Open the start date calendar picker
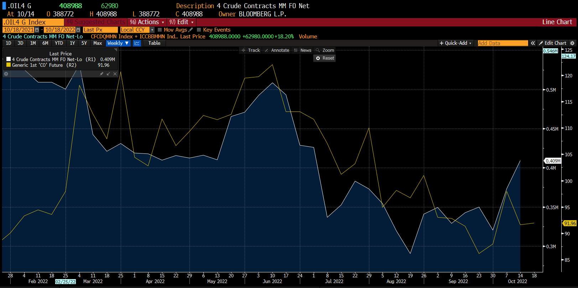Image resolution: width=578 pixels, height=288 pixels. [x=37, y=30]
